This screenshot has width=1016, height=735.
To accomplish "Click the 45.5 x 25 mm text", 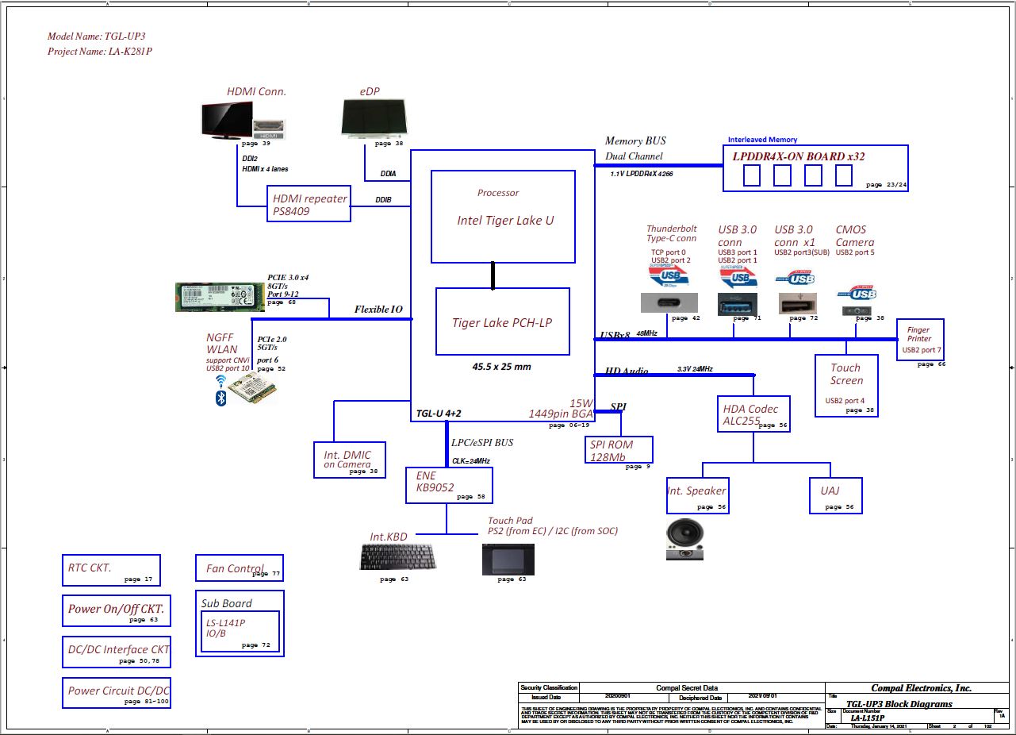I will [x=501, y=367].
